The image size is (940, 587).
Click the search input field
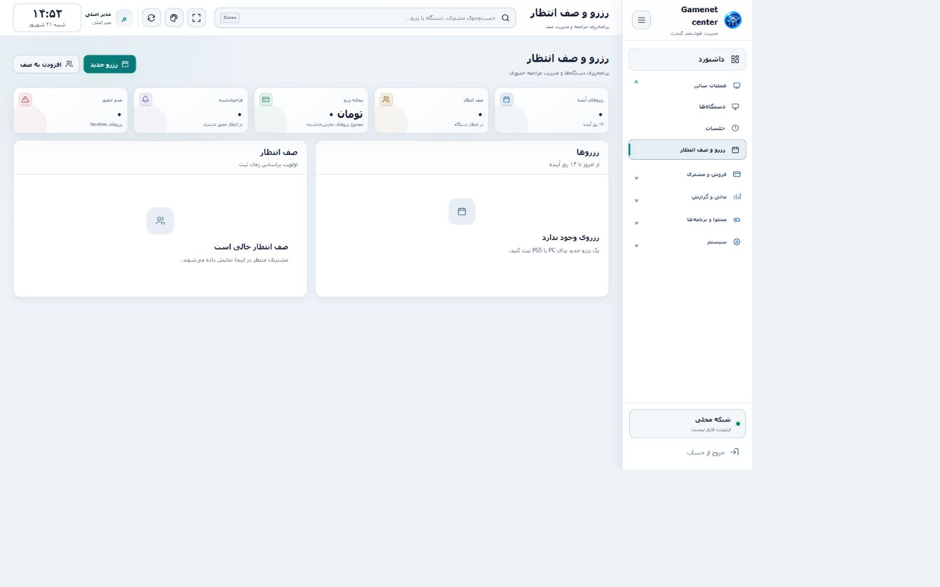[x=365, y=18]
